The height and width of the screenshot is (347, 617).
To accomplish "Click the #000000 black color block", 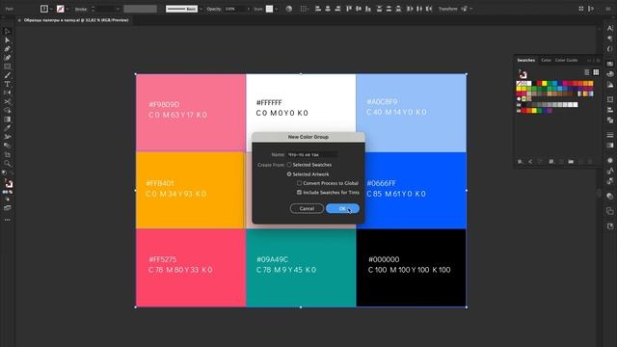I will click(412, 268).
